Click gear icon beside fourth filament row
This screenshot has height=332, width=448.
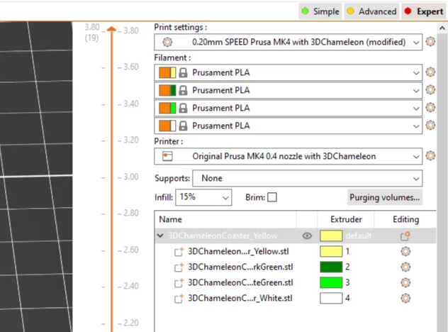[x=430, y=126]
